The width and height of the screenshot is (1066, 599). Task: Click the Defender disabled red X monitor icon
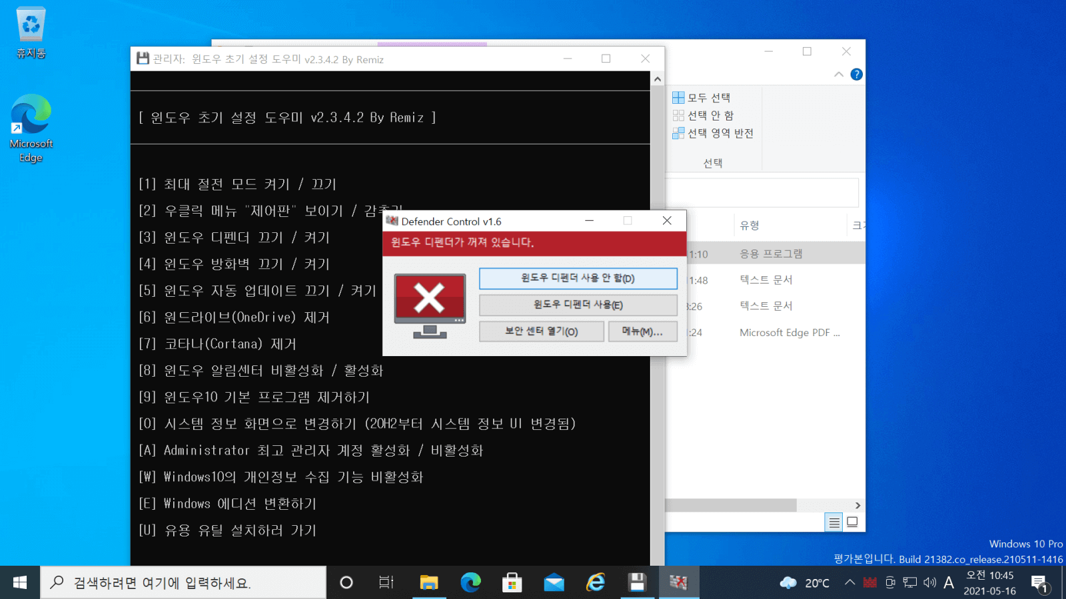[430, 305]
